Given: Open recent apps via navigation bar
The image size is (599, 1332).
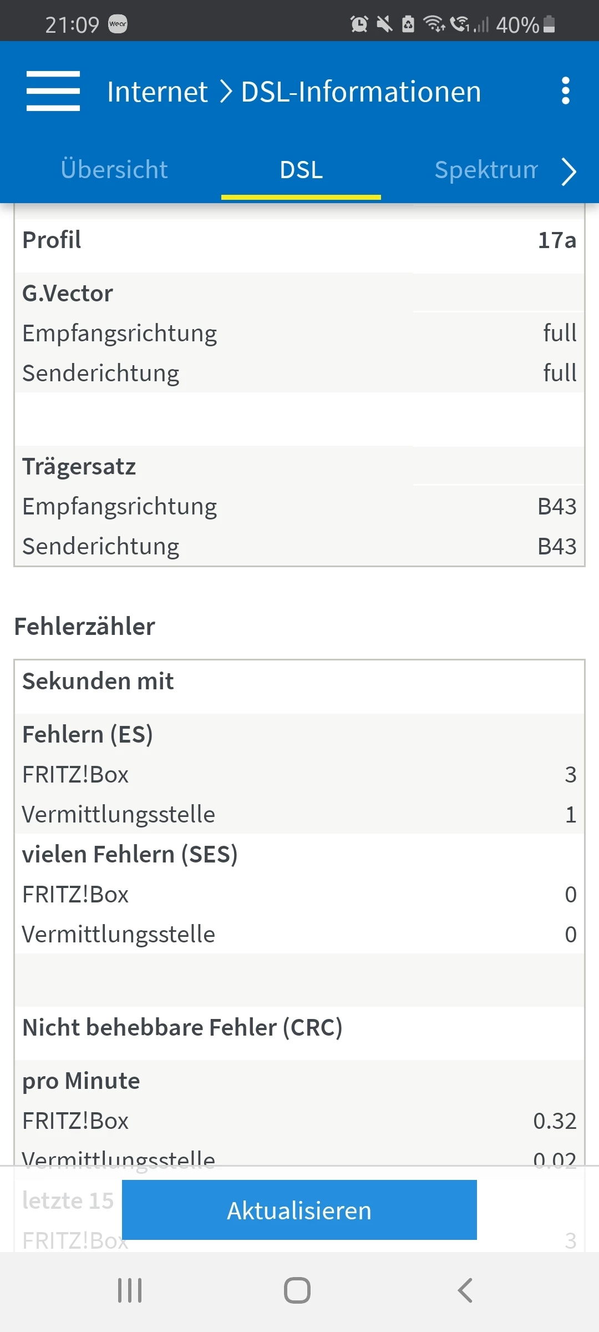Looking at the screenshot, I should click(130, 1290).
